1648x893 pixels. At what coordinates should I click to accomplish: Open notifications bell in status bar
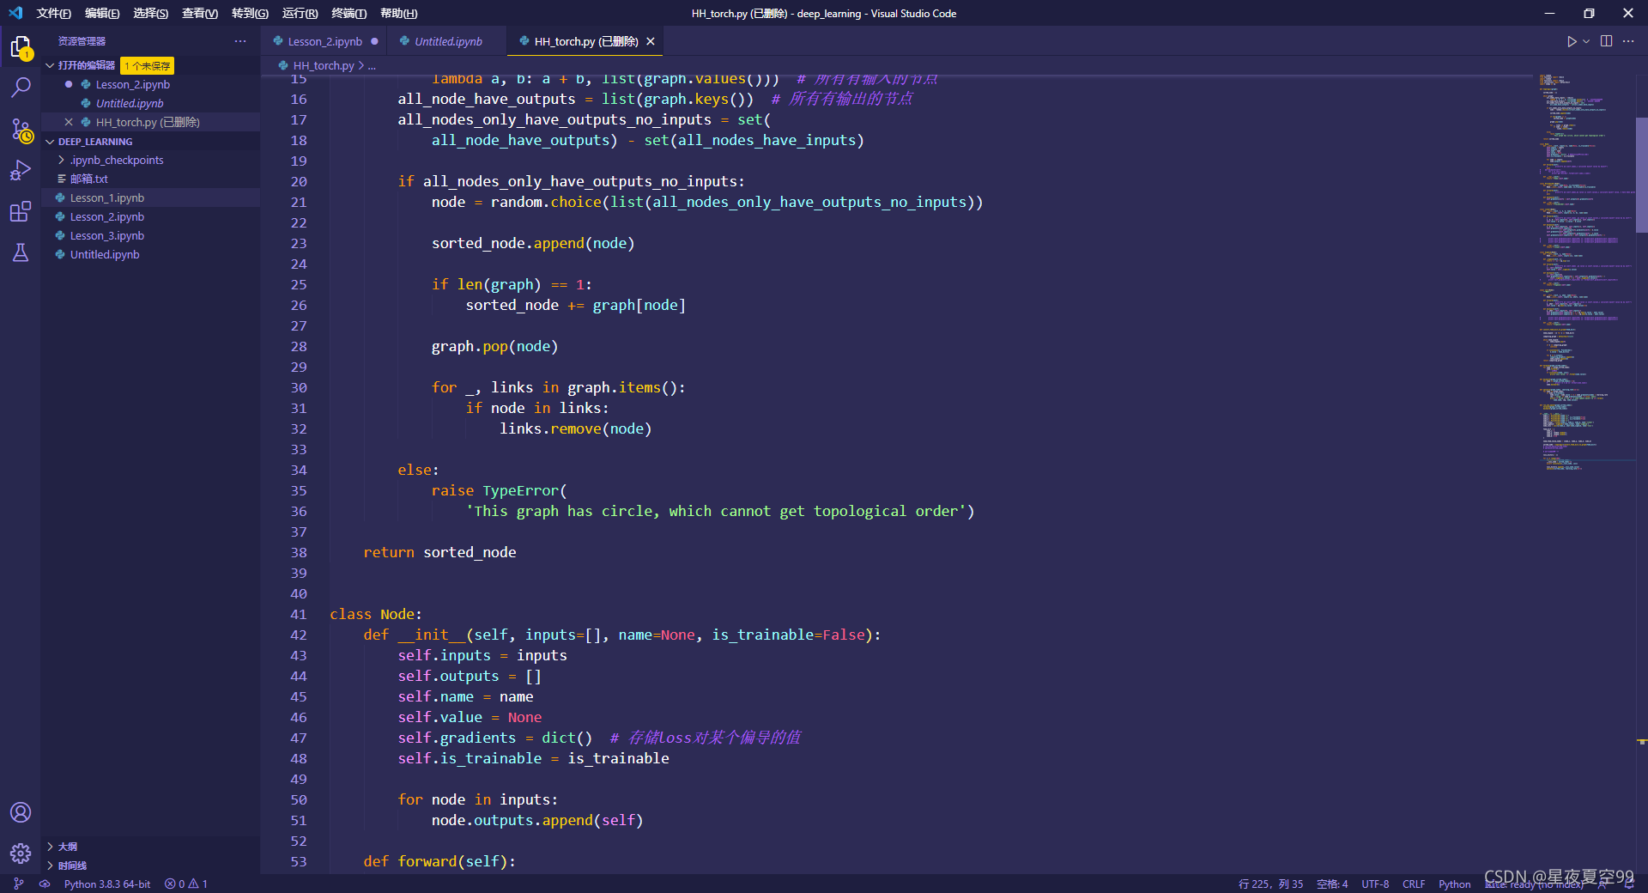[x=1629, y=884]
